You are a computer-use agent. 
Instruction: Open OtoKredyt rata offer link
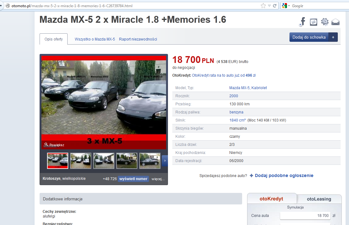click(224, 75)
